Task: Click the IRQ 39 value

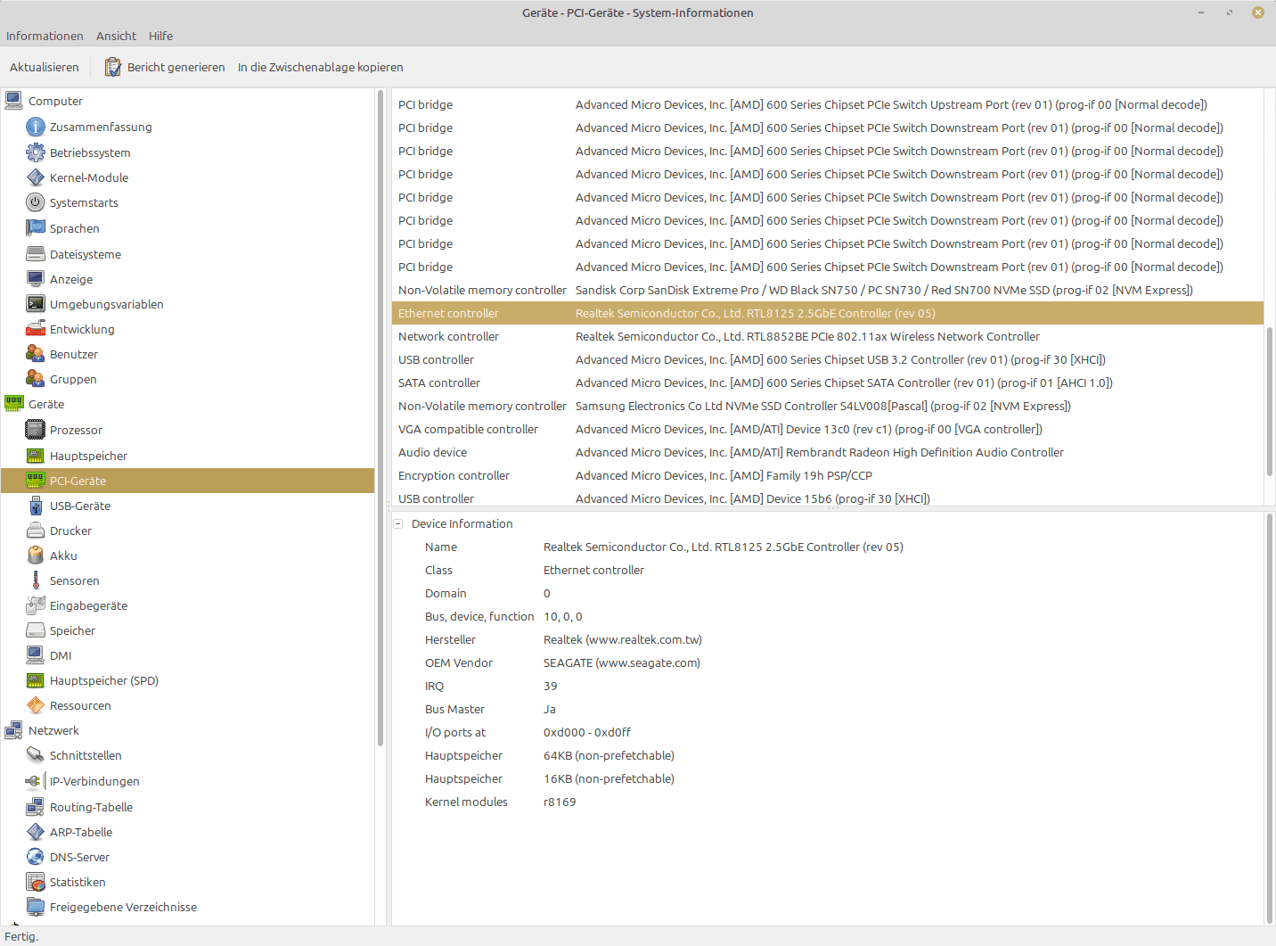Action: click(551, 686)
